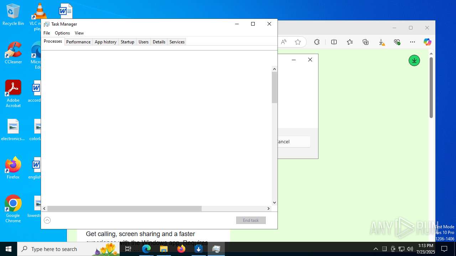Click the Task Manager scroll down arrow

(274, 203)
